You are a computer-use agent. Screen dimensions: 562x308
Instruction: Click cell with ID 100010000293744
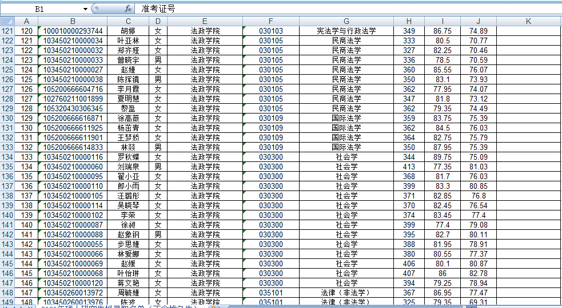pos(73,31)
